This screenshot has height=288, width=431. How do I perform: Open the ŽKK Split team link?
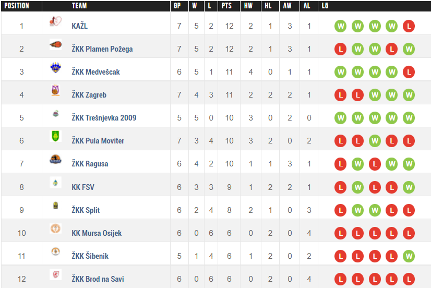86,210
